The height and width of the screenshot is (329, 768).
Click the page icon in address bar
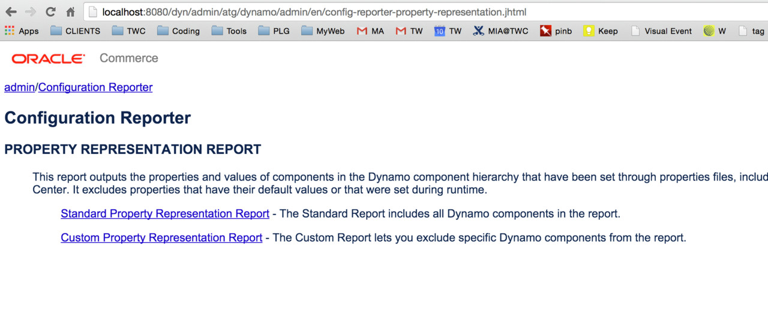(x=93, y=12)
